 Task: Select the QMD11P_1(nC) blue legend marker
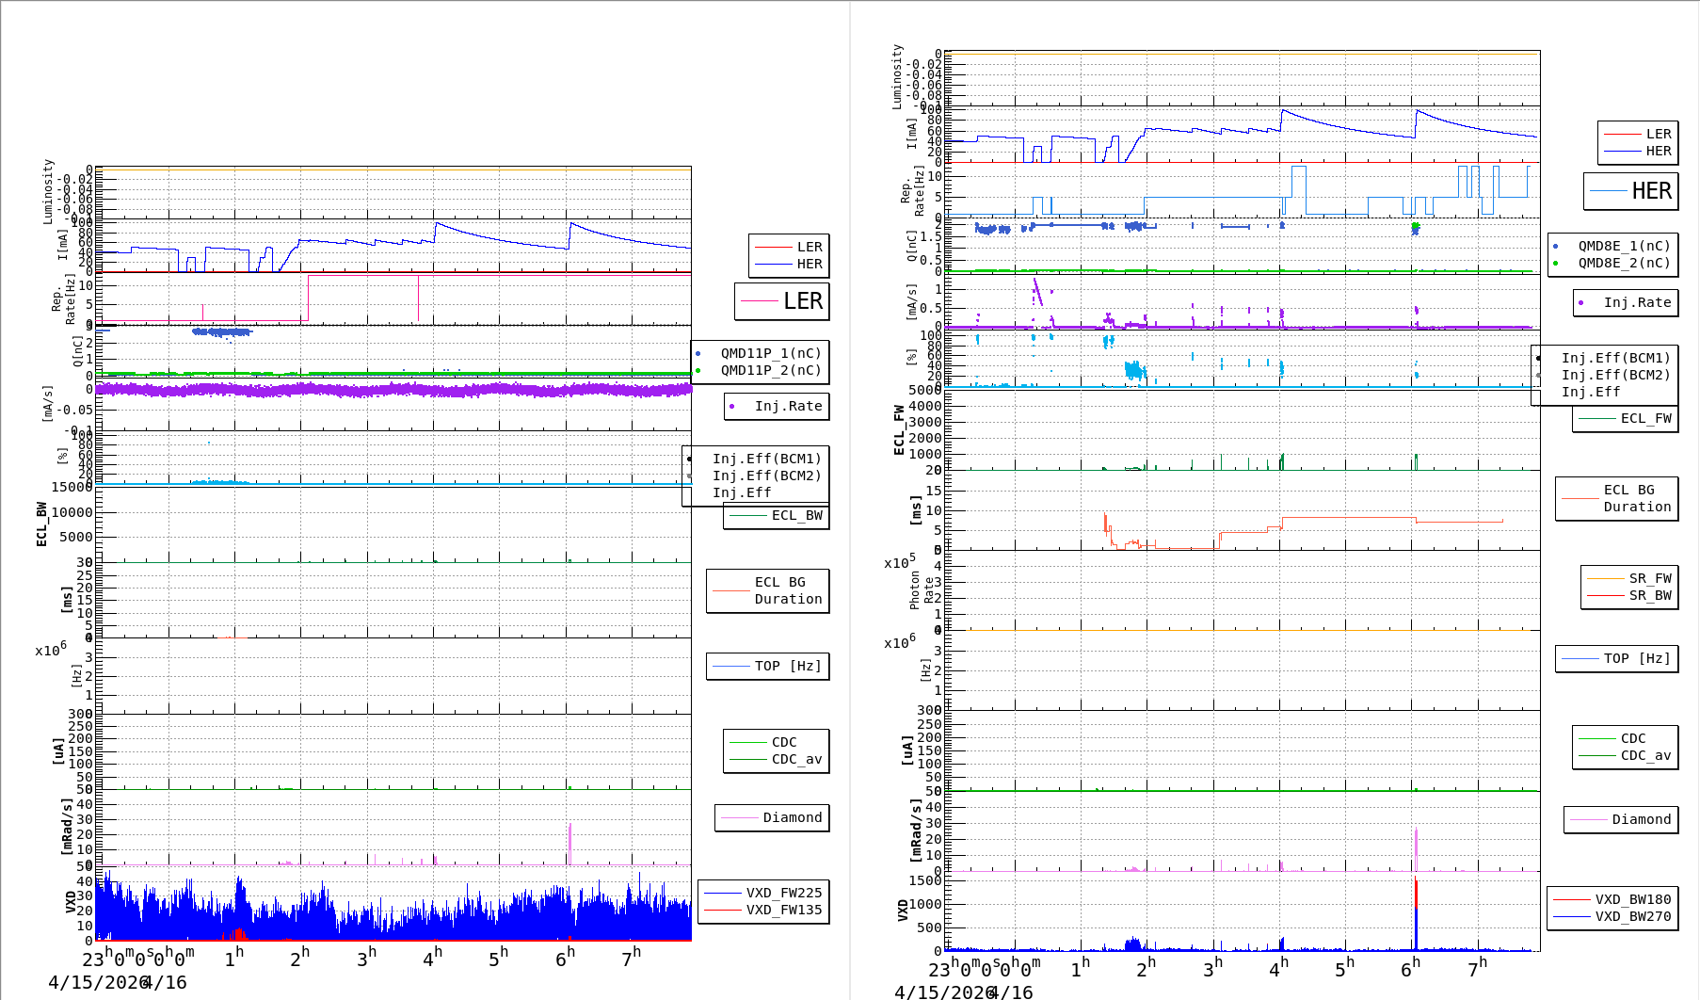pyautogui.click(x=698, y=354)
